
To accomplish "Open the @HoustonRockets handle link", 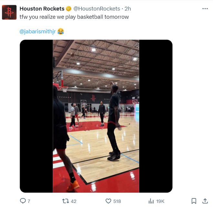I will coord(96,9).
